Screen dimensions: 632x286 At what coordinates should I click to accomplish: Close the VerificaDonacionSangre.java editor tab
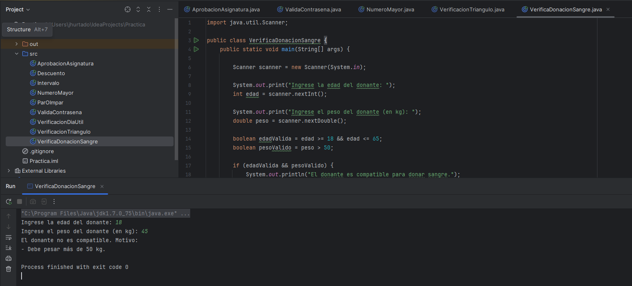pos(608,9)
